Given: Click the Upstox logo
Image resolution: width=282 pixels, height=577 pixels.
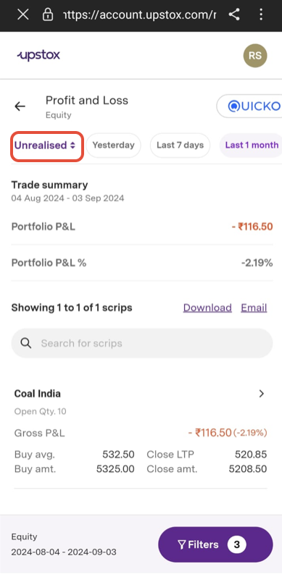Looking at the screenshot, I should tap(38, 56).
